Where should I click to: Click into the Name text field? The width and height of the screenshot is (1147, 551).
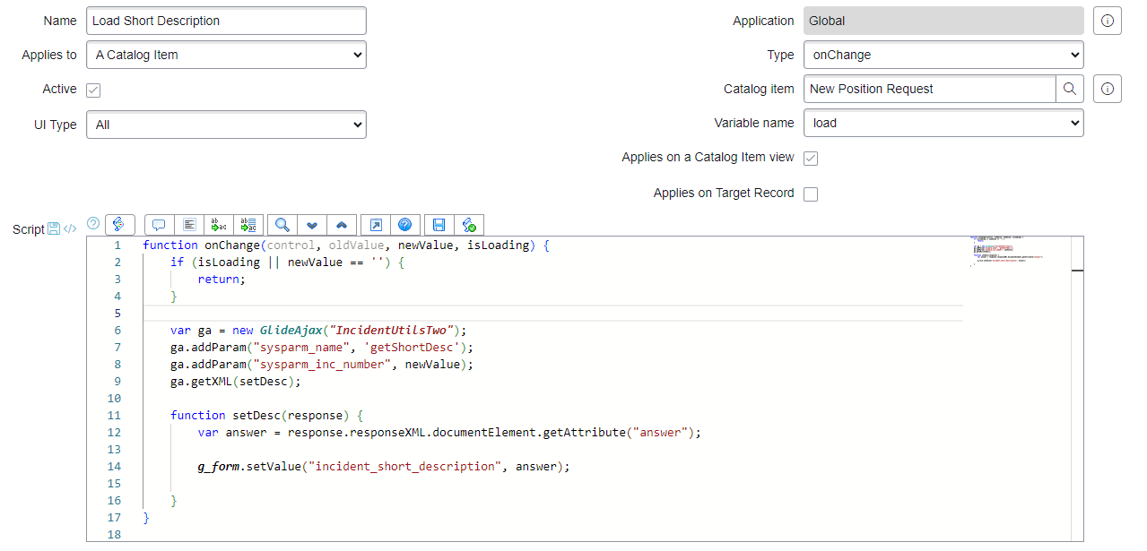click(x=226, y=21)
